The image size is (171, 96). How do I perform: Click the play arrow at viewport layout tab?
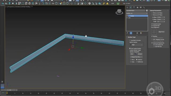coord(2,82)
